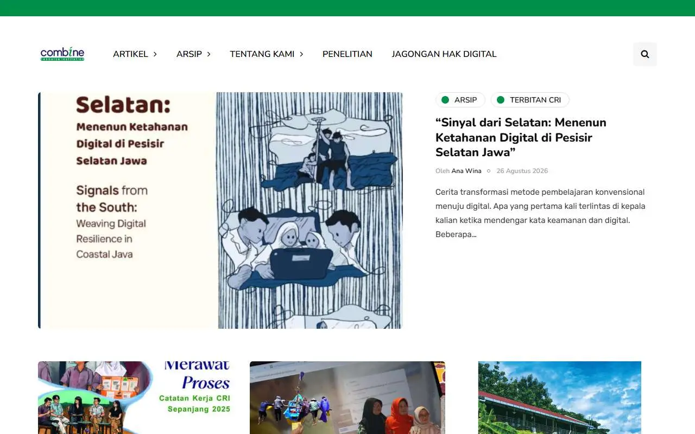Click the date 26 Agustus 2026
695x434 pixels.
(522, 171)
